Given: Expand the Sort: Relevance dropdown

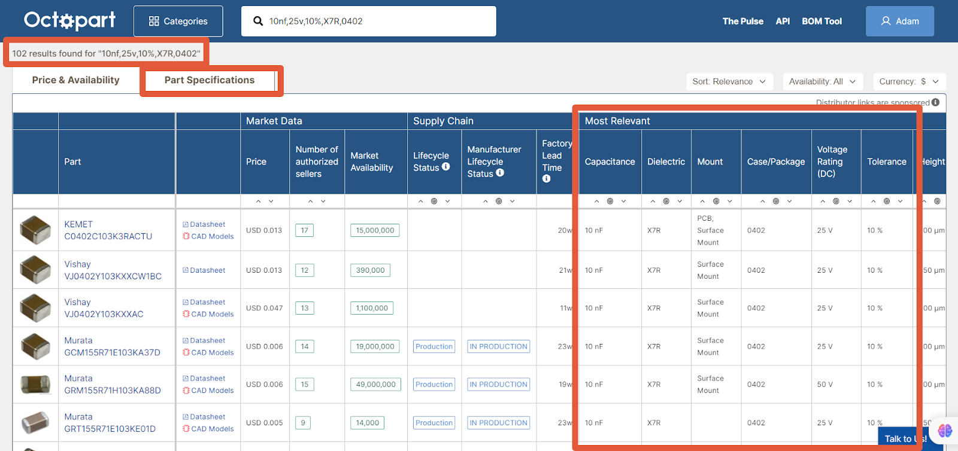Looking at the screenshot, I should (x=729, y=81).
